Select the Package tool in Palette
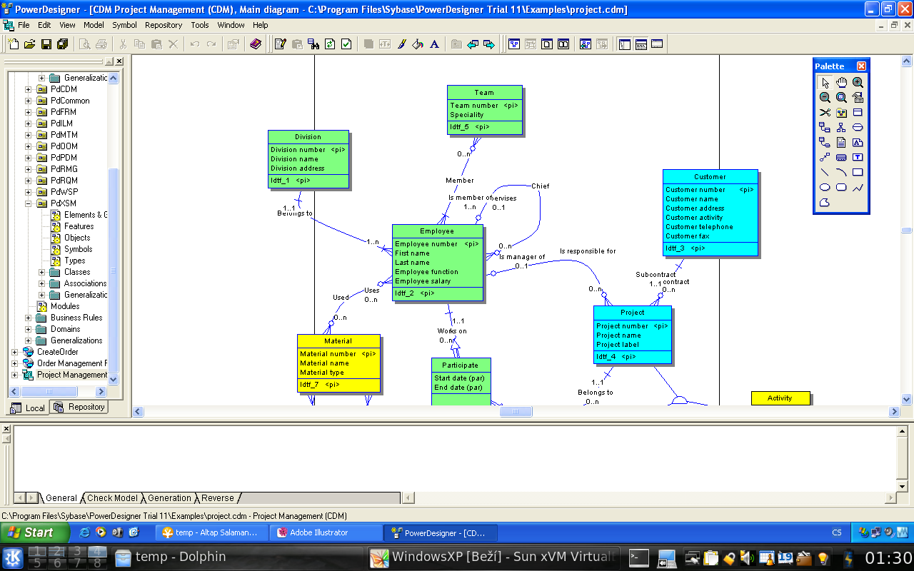This screenshot has height=571, width=914. (x=841, y=112)
